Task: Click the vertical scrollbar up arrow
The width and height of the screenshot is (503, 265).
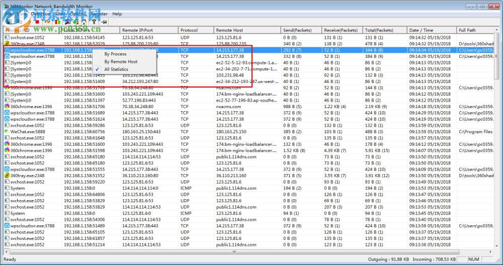Action: coord(497,30)
